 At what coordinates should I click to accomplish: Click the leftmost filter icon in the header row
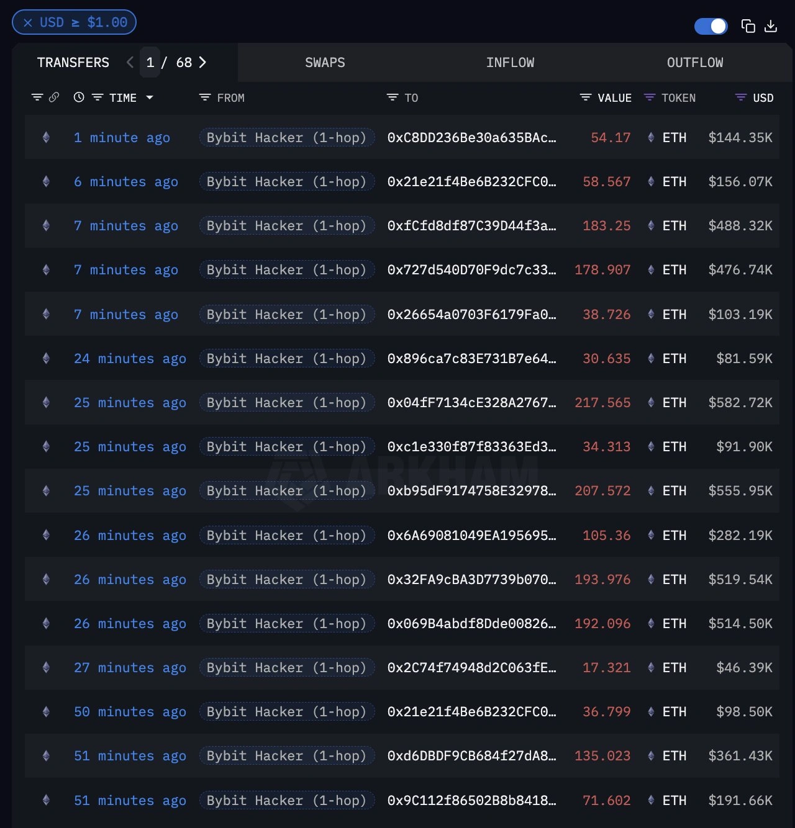36,97
